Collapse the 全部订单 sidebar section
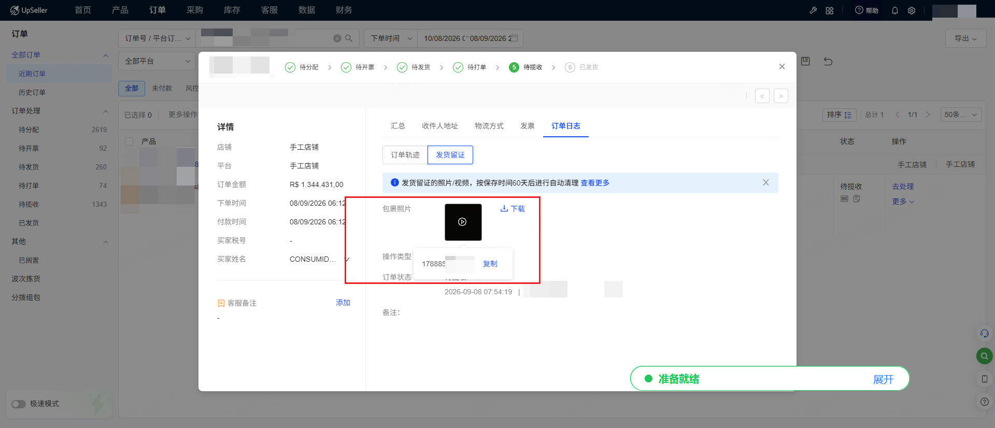 pos(106,55)
